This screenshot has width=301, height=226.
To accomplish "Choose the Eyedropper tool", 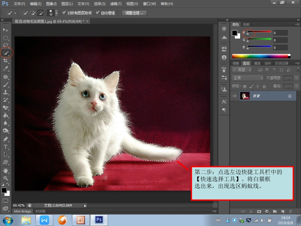I will click(x=6, y=68).
